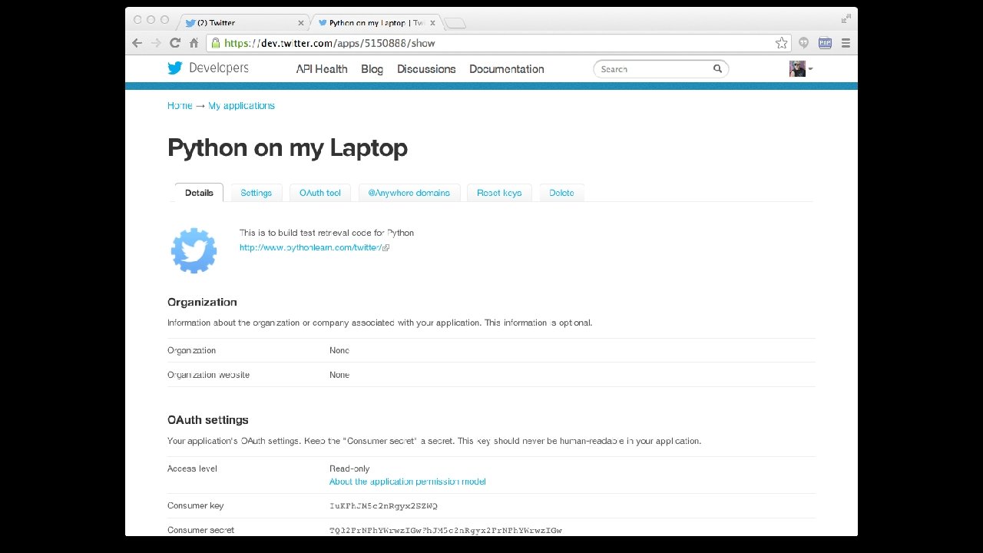Bookmark this page with the star icon
983x553 pixels.
click(781, 43)
